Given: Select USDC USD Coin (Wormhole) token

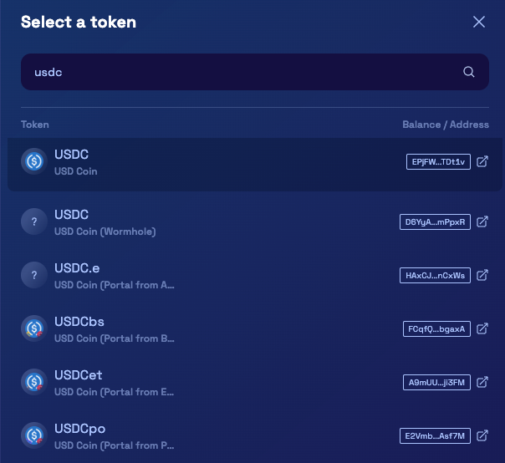Looking at the screenshot, I should (255, 221).
